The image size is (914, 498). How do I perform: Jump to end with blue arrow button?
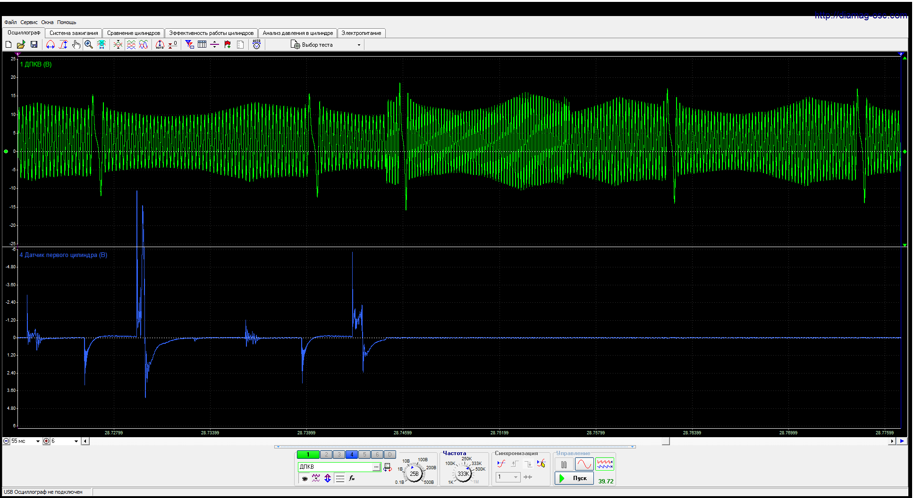[902, 441]
